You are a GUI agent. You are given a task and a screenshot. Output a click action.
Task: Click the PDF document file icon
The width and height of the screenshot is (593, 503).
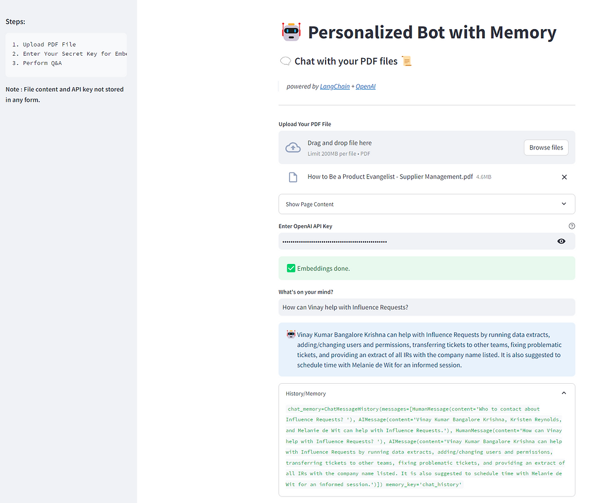click(293, 177)
